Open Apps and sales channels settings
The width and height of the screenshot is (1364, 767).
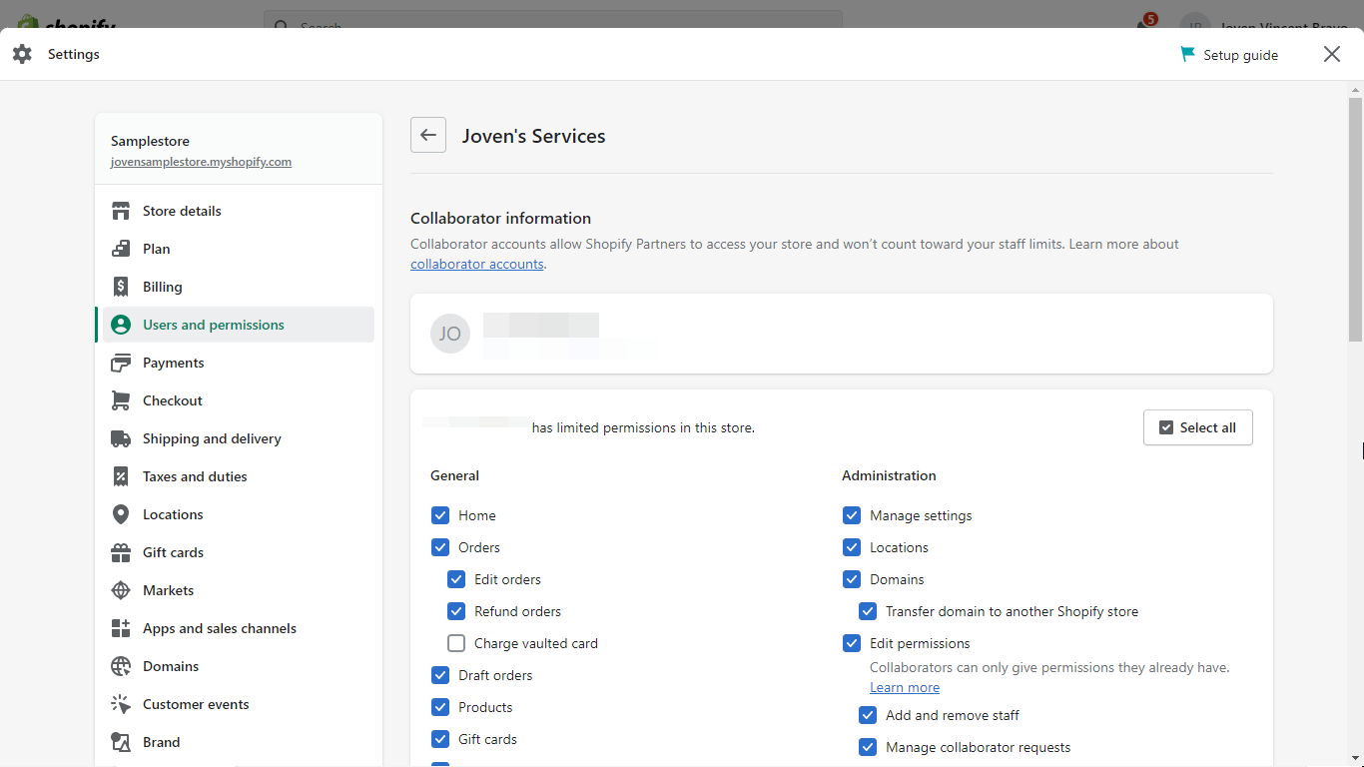pyautogui.click(x=219, y=628)
